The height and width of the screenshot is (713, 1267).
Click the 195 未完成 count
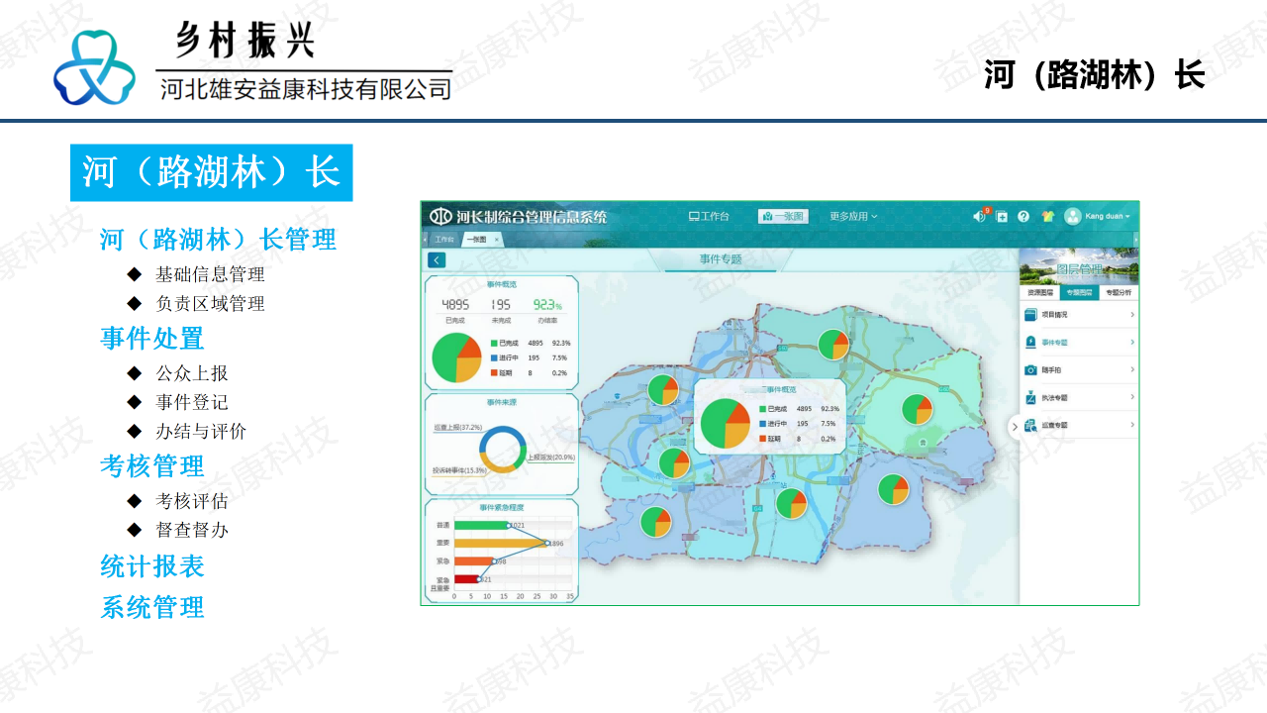coord(502,304)
